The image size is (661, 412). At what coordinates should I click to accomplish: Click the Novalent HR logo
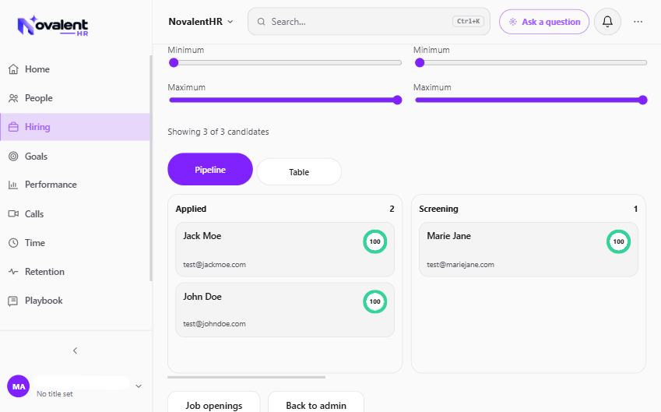point(53,26)
